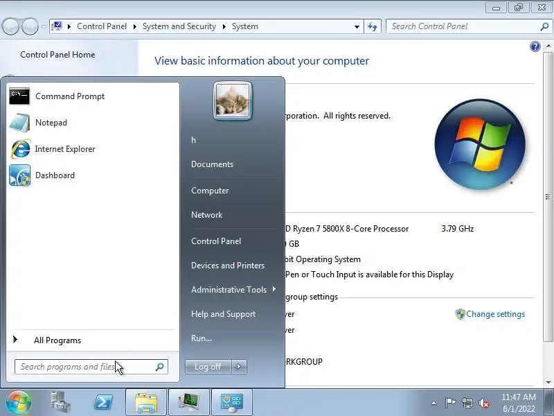Click the muted volume tray icon
Image resolution: width=554 pixels, height=416 pixels.
(x=484, y=403)
